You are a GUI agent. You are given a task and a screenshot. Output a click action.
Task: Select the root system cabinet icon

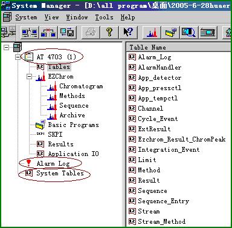(18, 48)
